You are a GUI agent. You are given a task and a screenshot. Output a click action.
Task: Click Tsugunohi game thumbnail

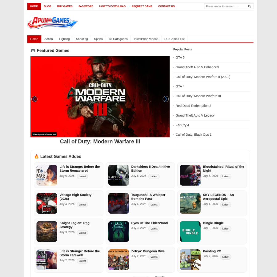118,203
